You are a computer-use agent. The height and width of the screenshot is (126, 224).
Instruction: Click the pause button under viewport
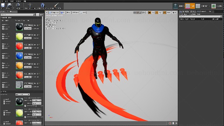pyautogui.click(x=173, y=123)
